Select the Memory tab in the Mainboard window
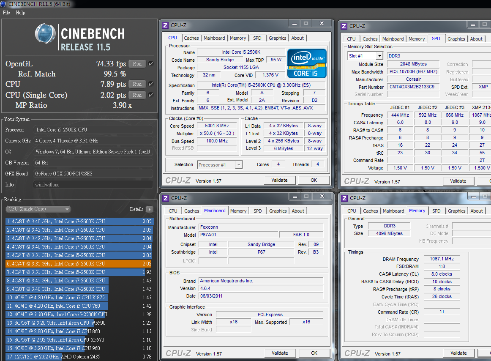The height and width of the screenshot is (361, 491). pyautogui.click(x=238, y=211)
